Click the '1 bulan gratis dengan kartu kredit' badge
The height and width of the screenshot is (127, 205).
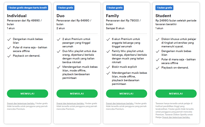click(27, 8)
